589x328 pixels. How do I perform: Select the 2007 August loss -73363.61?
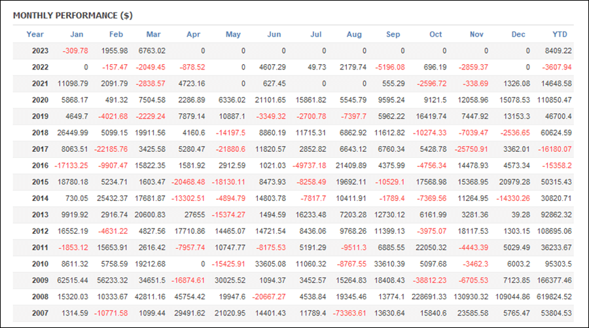point(349,314)
